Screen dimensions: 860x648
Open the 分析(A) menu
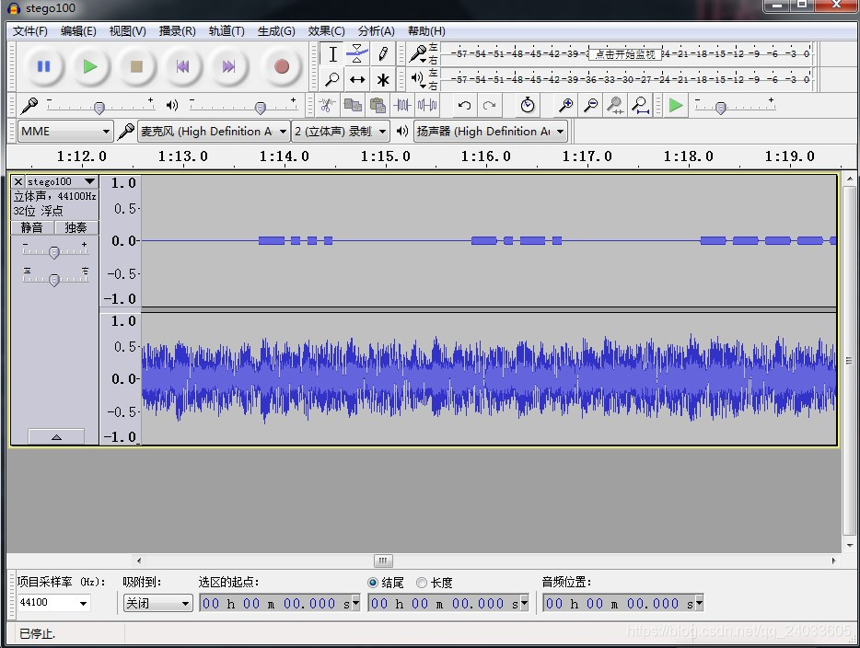377,31
